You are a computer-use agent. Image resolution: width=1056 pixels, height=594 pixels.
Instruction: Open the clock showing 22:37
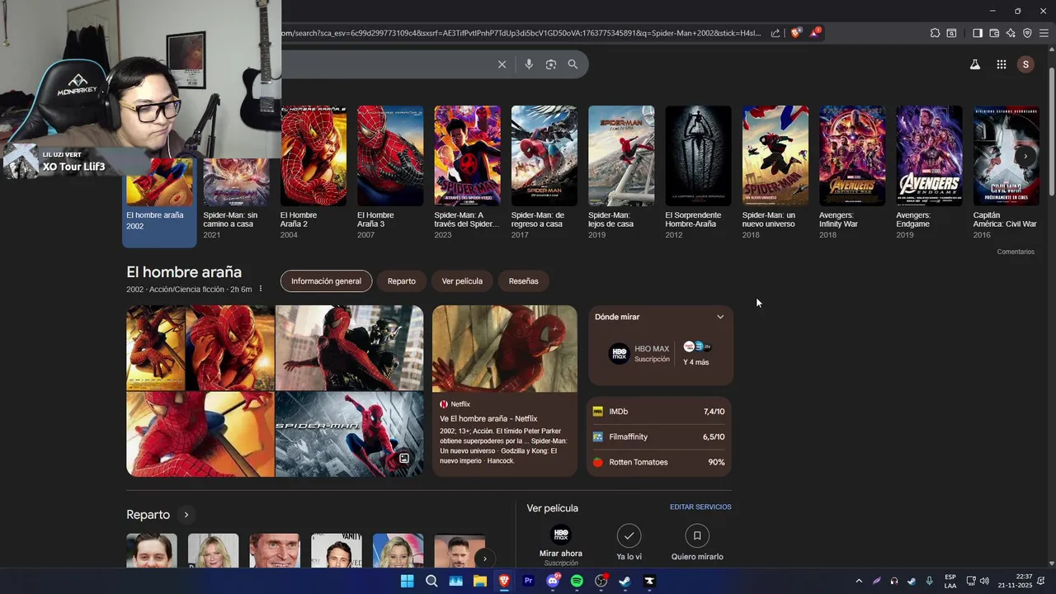pyautogui.click(x=1016, y=581)
